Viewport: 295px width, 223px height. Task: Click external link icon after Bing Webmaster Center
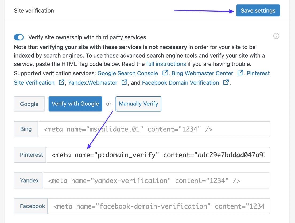point(240,73)
